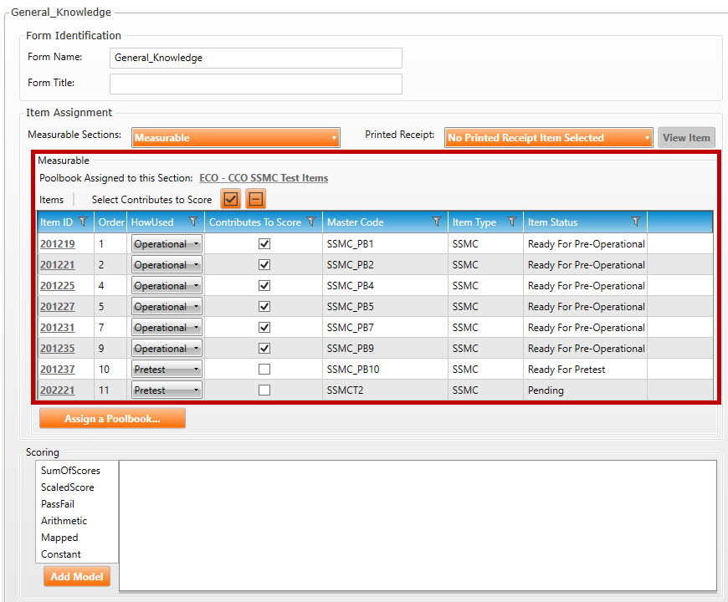
Task: Click the select-all Contributes to Score checkmark icon
Action: (232, 199)
